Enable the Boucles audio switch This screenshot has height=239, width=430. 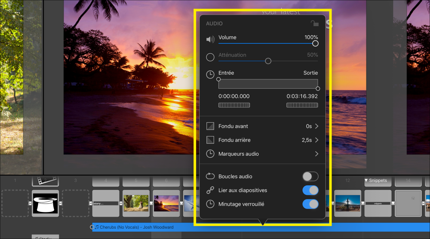tap(310, 176)
